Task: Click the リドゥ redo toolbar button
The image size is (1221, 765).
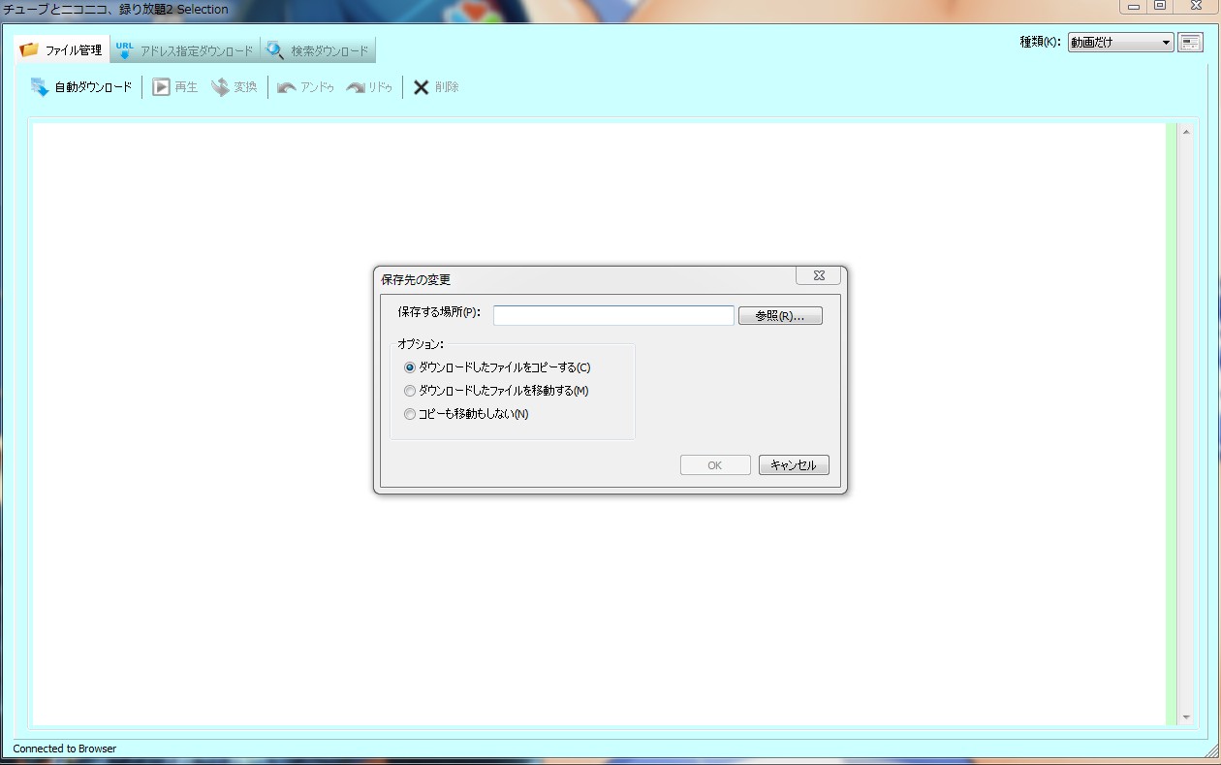Action: (x=369, y=87)
